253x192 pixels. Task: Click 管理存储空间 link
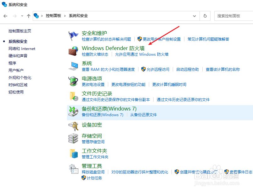(93, 142)
